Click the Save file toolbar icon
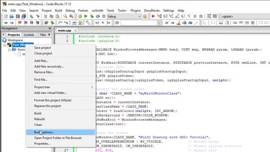The height and width of the screenshot is (152, 270). [x=18, y=16]
